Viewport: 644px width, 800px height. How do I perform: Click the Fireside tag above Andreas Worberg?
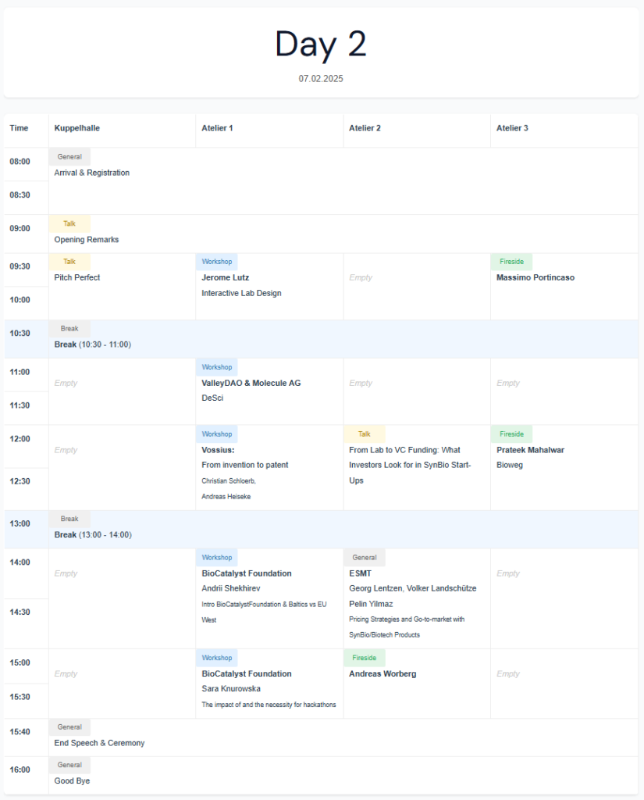(364, 658)
